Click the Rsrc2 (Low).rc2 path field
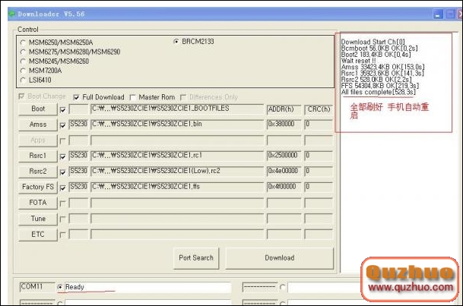The height and width of the screenshot is (306, 463). [x=177, y=172]
